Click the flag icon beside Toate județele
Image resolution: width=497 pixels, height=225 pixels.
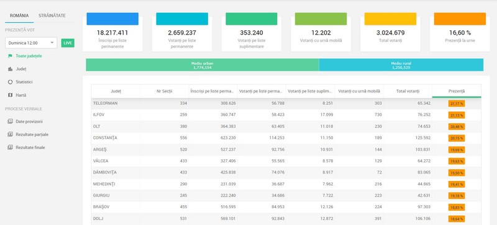[10, 56]
